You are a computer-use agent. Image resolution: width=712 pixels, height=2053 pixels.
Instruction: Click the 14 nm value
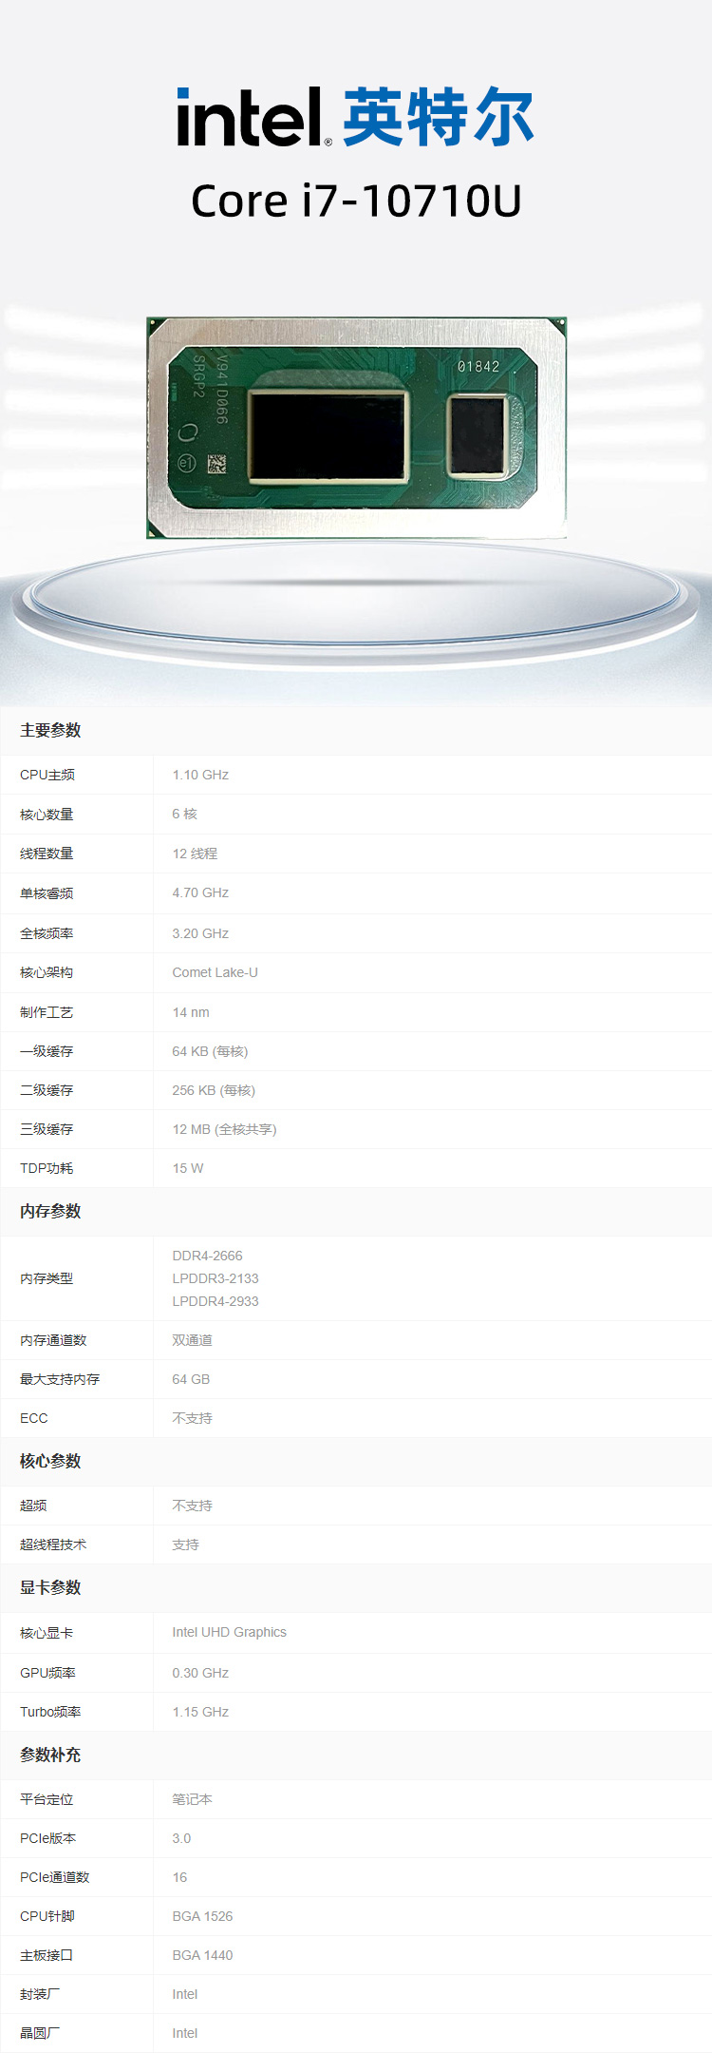pyautogui.click(x=191, y=1012)
